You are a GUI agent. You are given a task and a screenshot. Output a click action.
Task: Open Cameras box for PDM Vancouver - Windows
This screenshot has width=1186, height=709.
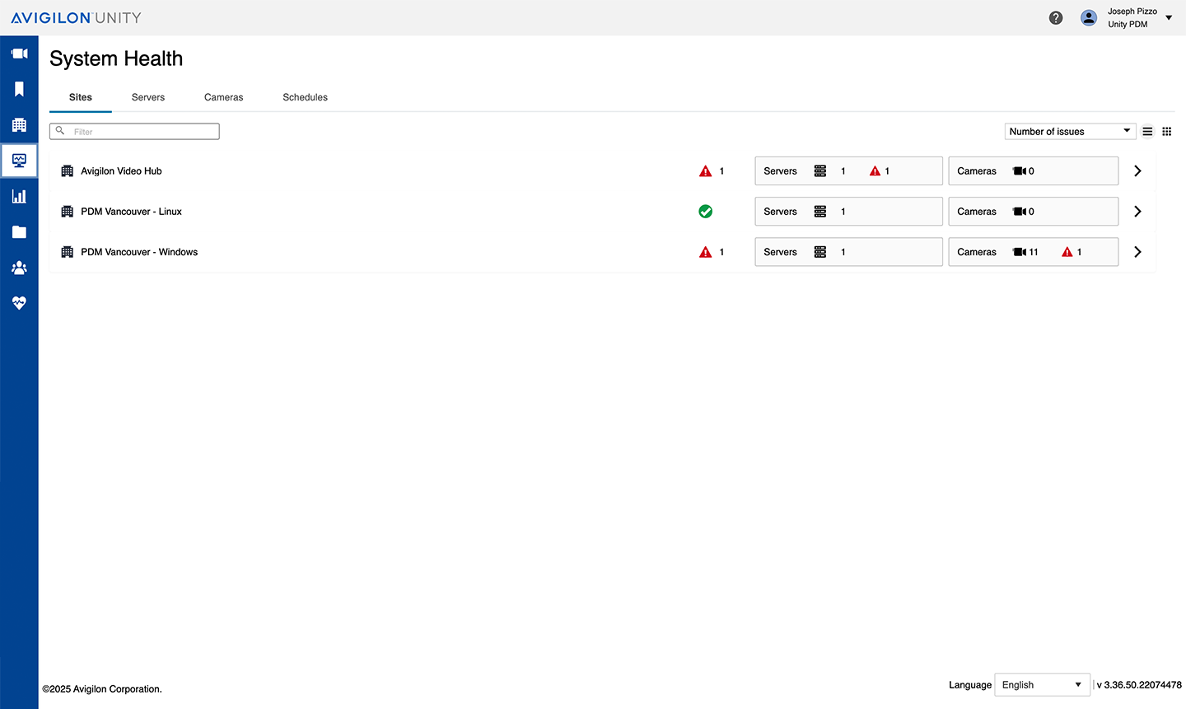coord(1034,252)
